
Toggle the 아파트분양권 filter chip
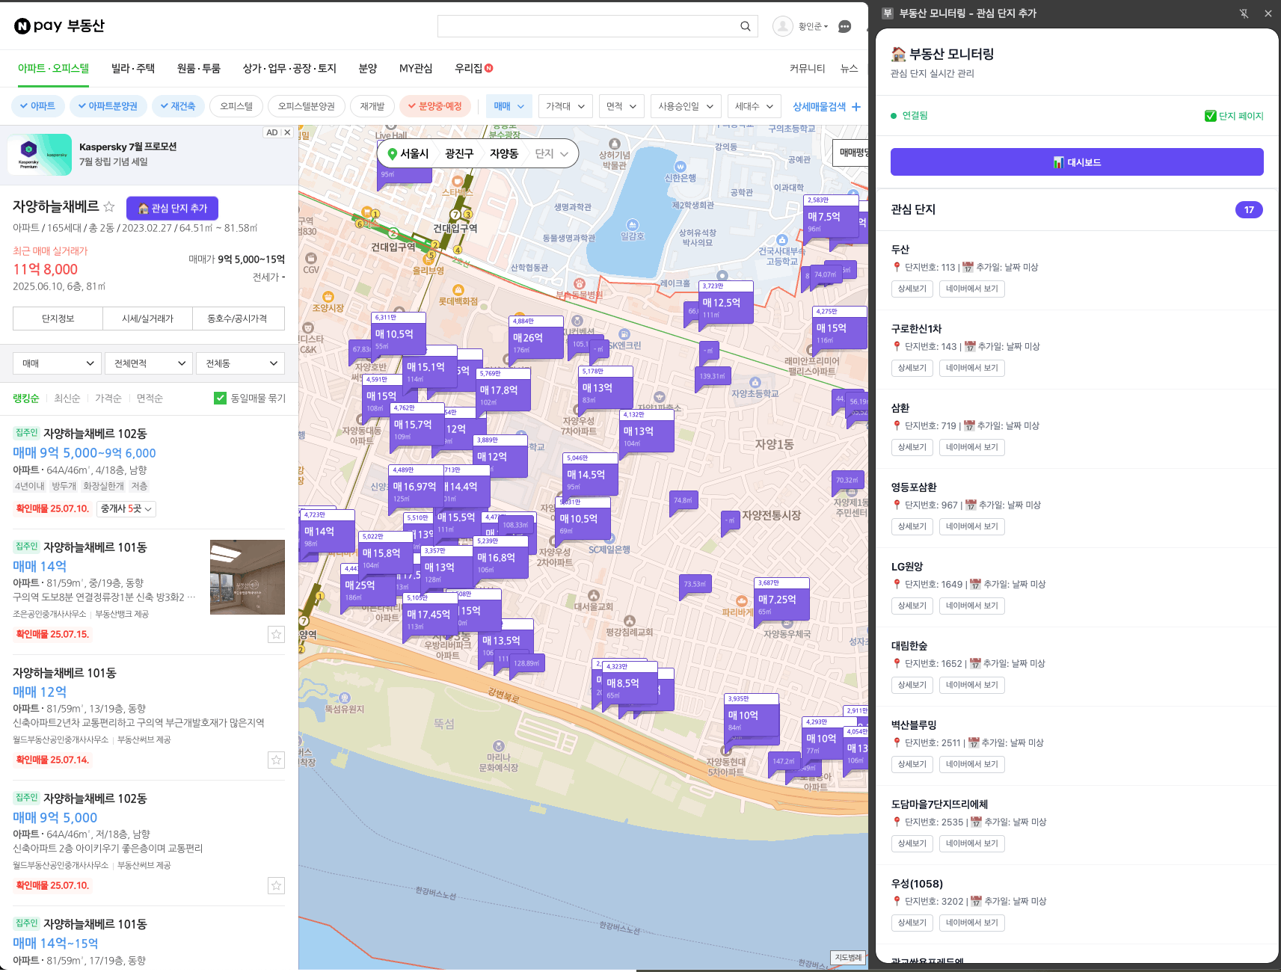pyautogui.click(x=108, y=106)
